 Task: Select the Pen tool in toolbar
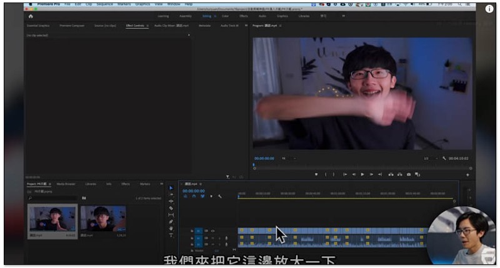point(171,222)
